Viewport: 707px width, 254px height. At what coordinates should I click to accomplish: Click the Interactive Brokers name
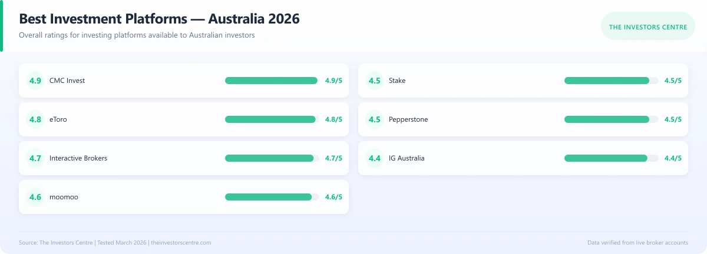pos(78,158)
